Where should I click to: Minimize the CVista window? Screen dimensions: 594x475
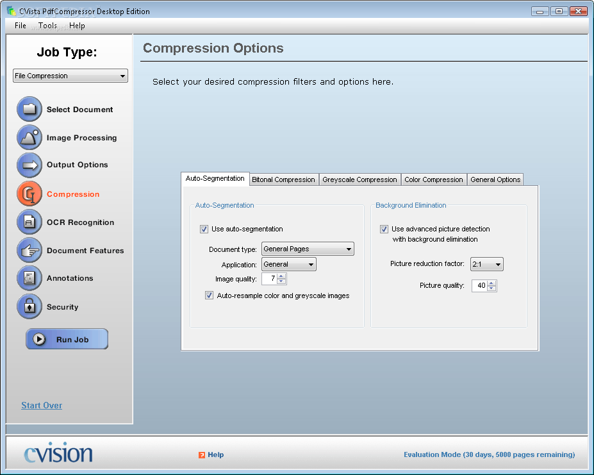[x=540, y=12]
